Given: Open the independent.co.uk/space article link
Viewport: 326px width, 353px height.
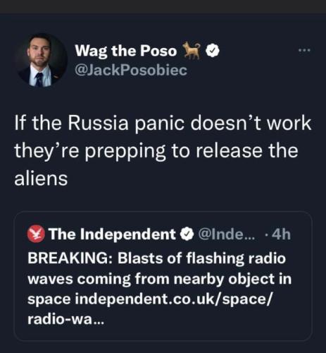Looking at the screenshot, I should pos(174,299).
